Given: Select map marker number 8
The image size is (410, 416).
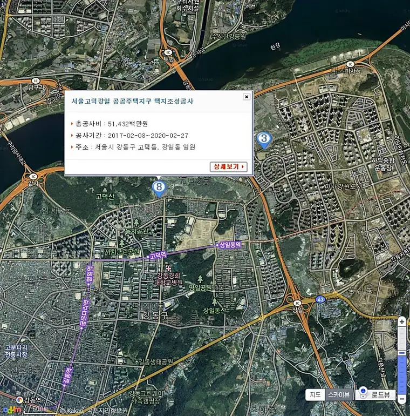Looking at the screenshot, I should pos(159,189).
